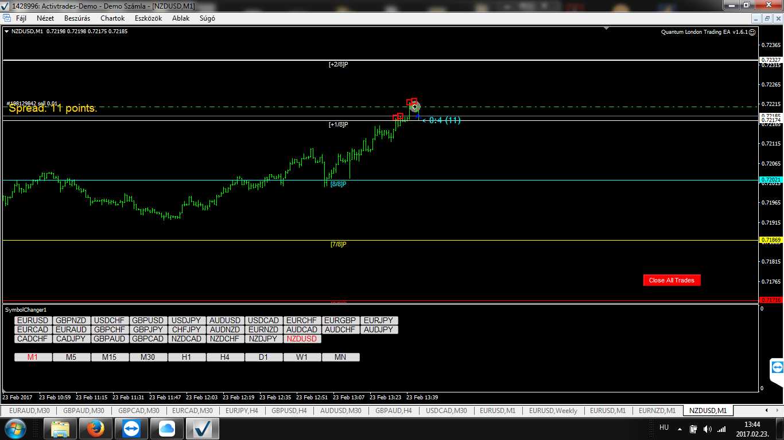This screenshot has width=784, height=440.
Task: Switch timeframe to H1
Action: pyautogui.click(x=187, y=357)
